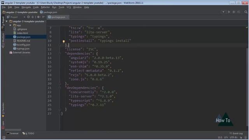Select package.json in the project tree
This screenshot has height=140, width=249.
coord(22,37)
